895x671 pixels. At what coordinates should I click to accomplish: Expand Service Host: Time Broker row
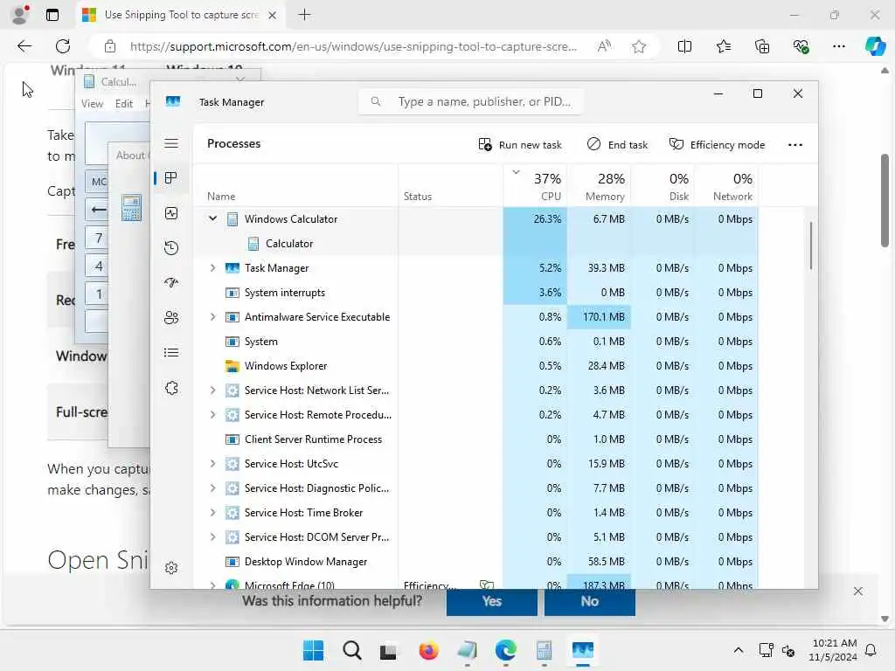[x=213, y=513]
